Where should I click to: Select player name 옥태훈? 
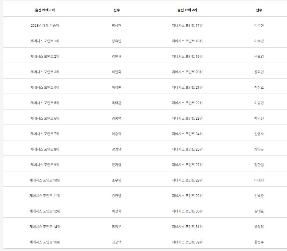coord(117,103)
